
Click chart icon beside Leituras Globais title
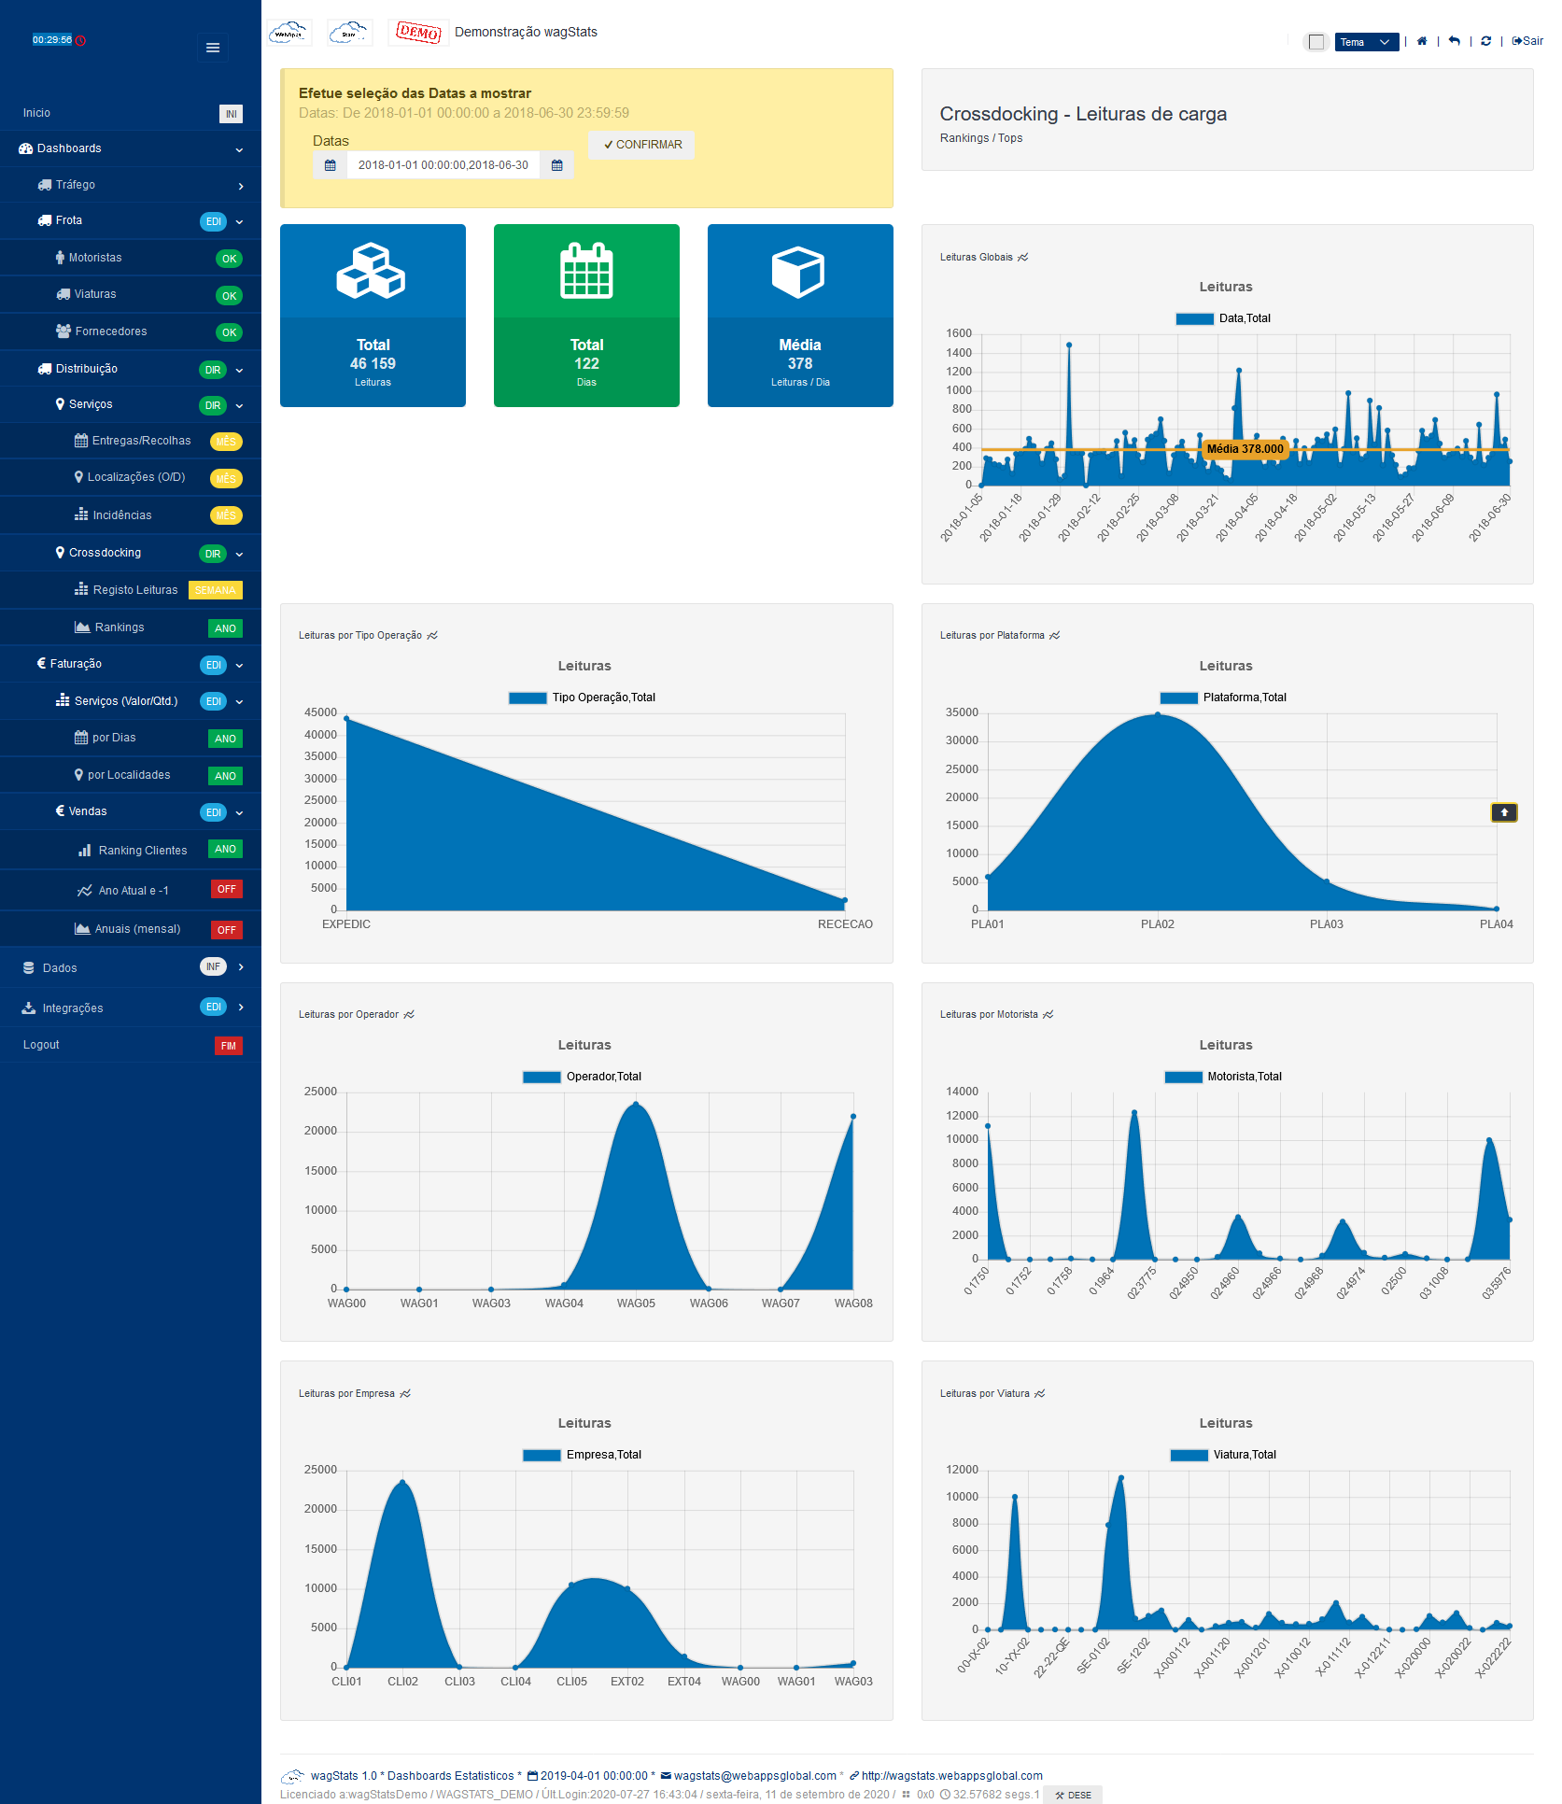coord(1023,257)
